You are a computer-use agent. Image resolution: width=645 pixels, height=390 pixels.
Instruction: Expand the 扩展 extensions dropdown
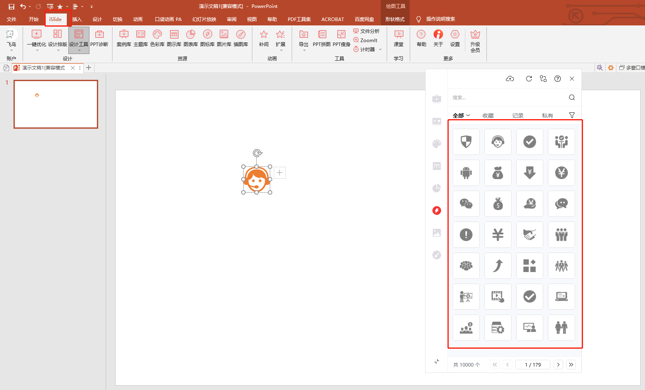pyautogui.click(x=281, y=40)
